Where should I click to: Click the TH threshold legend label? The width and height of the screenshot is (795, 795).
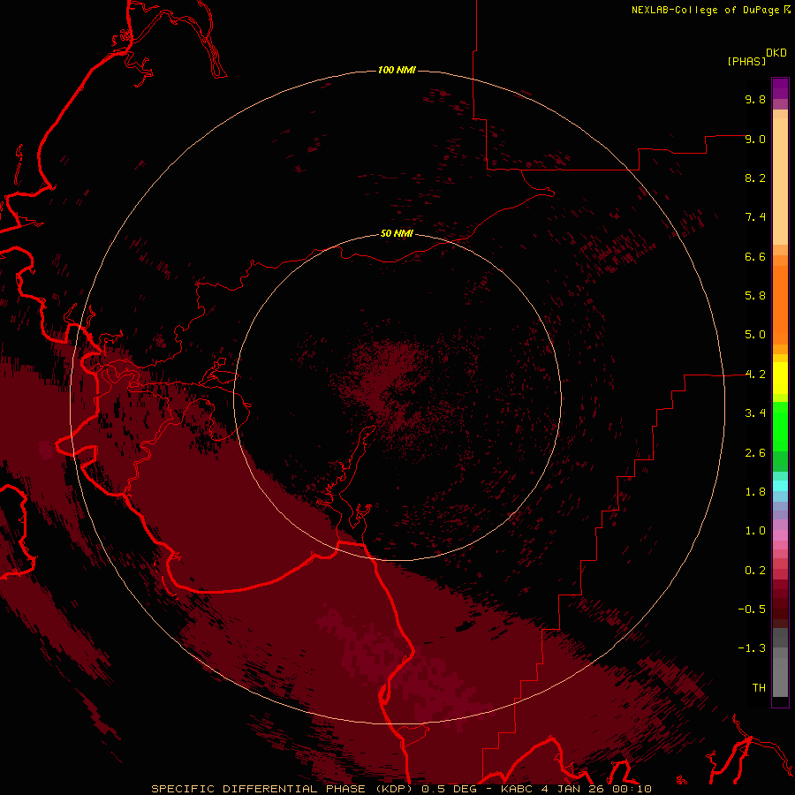[x=759, y=688]
